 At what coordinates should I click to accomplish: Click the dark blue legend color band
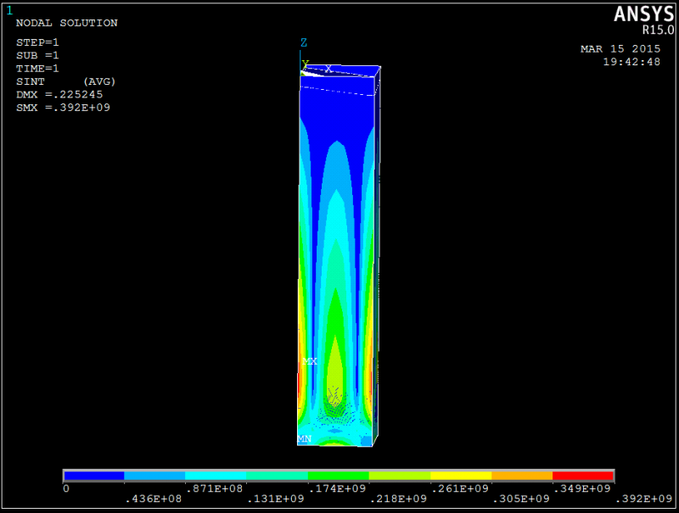tap(94, 476)
